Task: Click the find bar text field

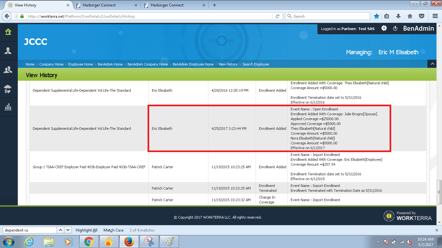Action: tap(30, 230)
